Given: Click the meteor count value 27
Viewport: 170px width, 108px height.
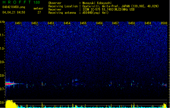Looking at the screenshot, I should pyautogui.click(x=39, y=12).
